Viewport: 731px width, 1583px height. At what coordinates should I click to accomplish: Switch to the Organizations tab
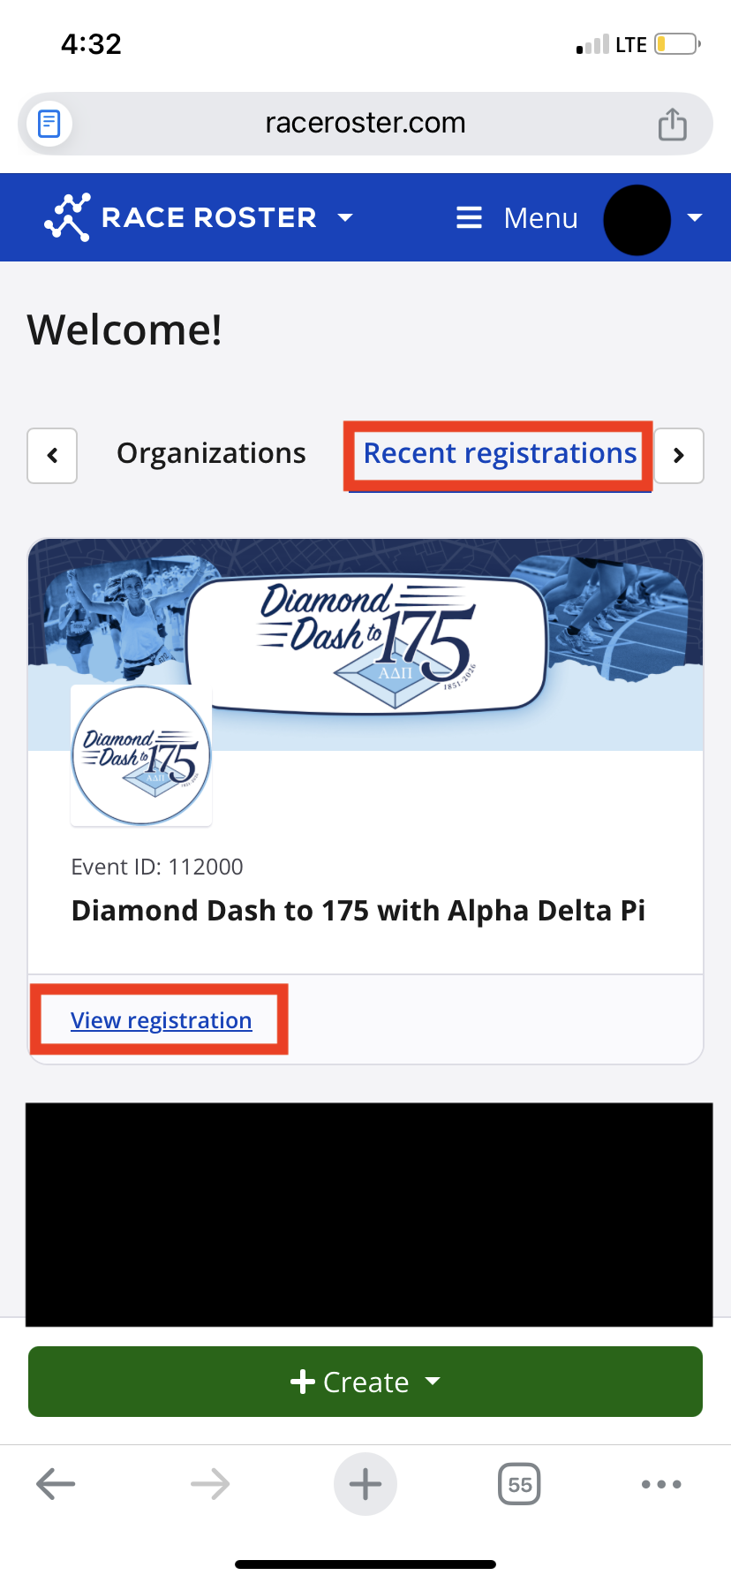[211, 454]
